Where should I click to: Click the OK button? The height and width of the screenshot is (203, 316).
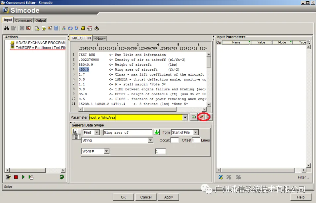123,197
